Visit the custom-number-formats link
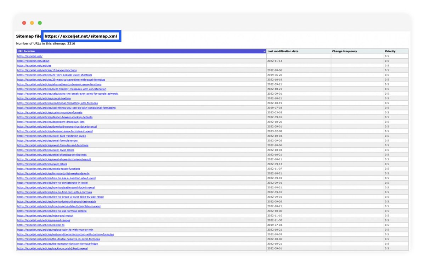 point(50,112)
